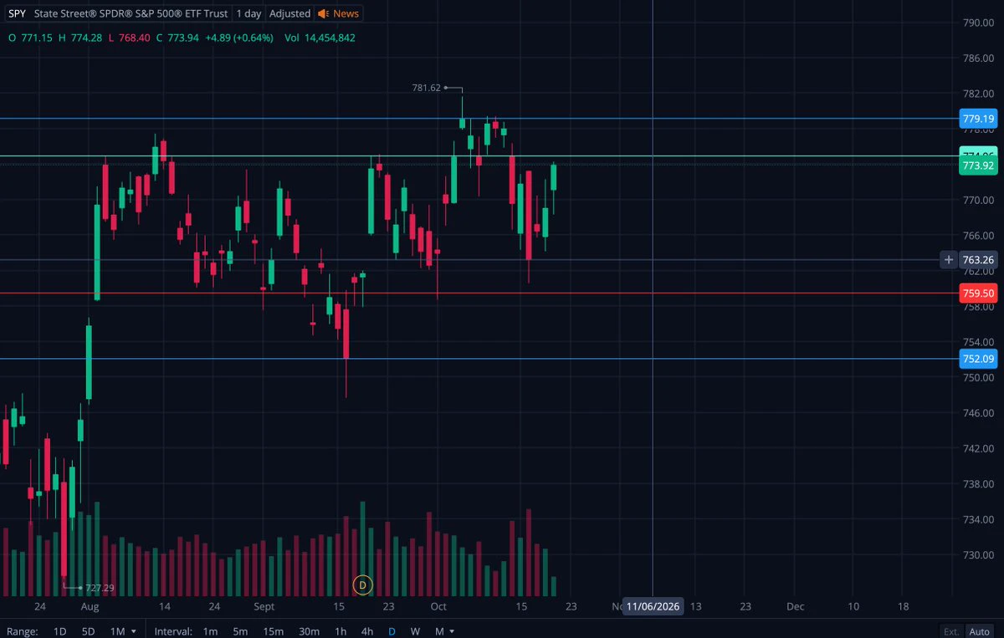Image resolution: width=1004 pixels, height=638 pixels.
Task: Switch interval to 15m
Action: (x=273, y=631)
